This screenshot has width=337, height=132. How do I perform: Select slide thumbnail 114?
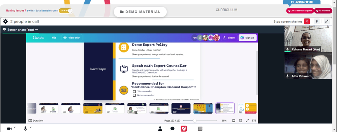(x=49, y=108)
